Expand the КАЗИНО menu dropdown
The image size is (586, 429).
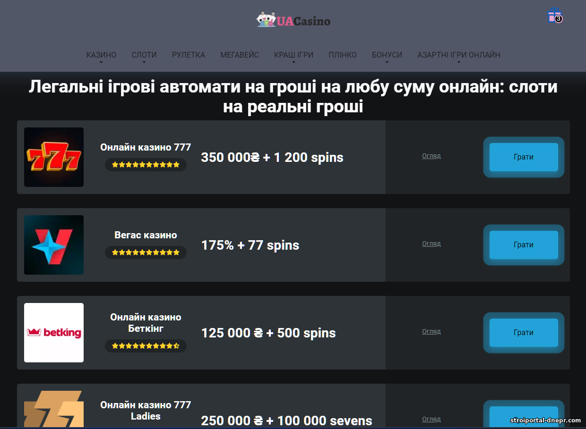(101, 55)
